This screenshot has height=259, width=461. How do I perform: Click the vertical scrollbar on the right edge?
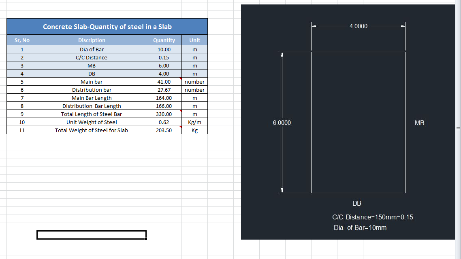pyautogui.click(x=459, y=128)
